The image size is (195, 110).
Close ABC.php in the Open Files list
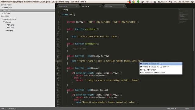pos(2,10)
